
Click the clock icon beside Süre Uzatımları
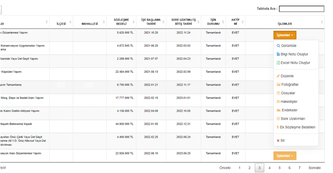pyautogui.click(x=279, y=118)
